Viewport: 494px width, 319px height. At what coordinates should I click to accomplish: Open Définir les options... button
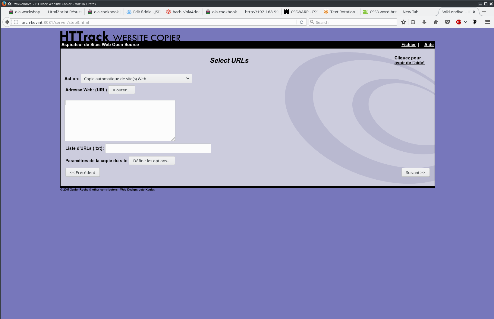pyautogui.click(x=152, y=161)
